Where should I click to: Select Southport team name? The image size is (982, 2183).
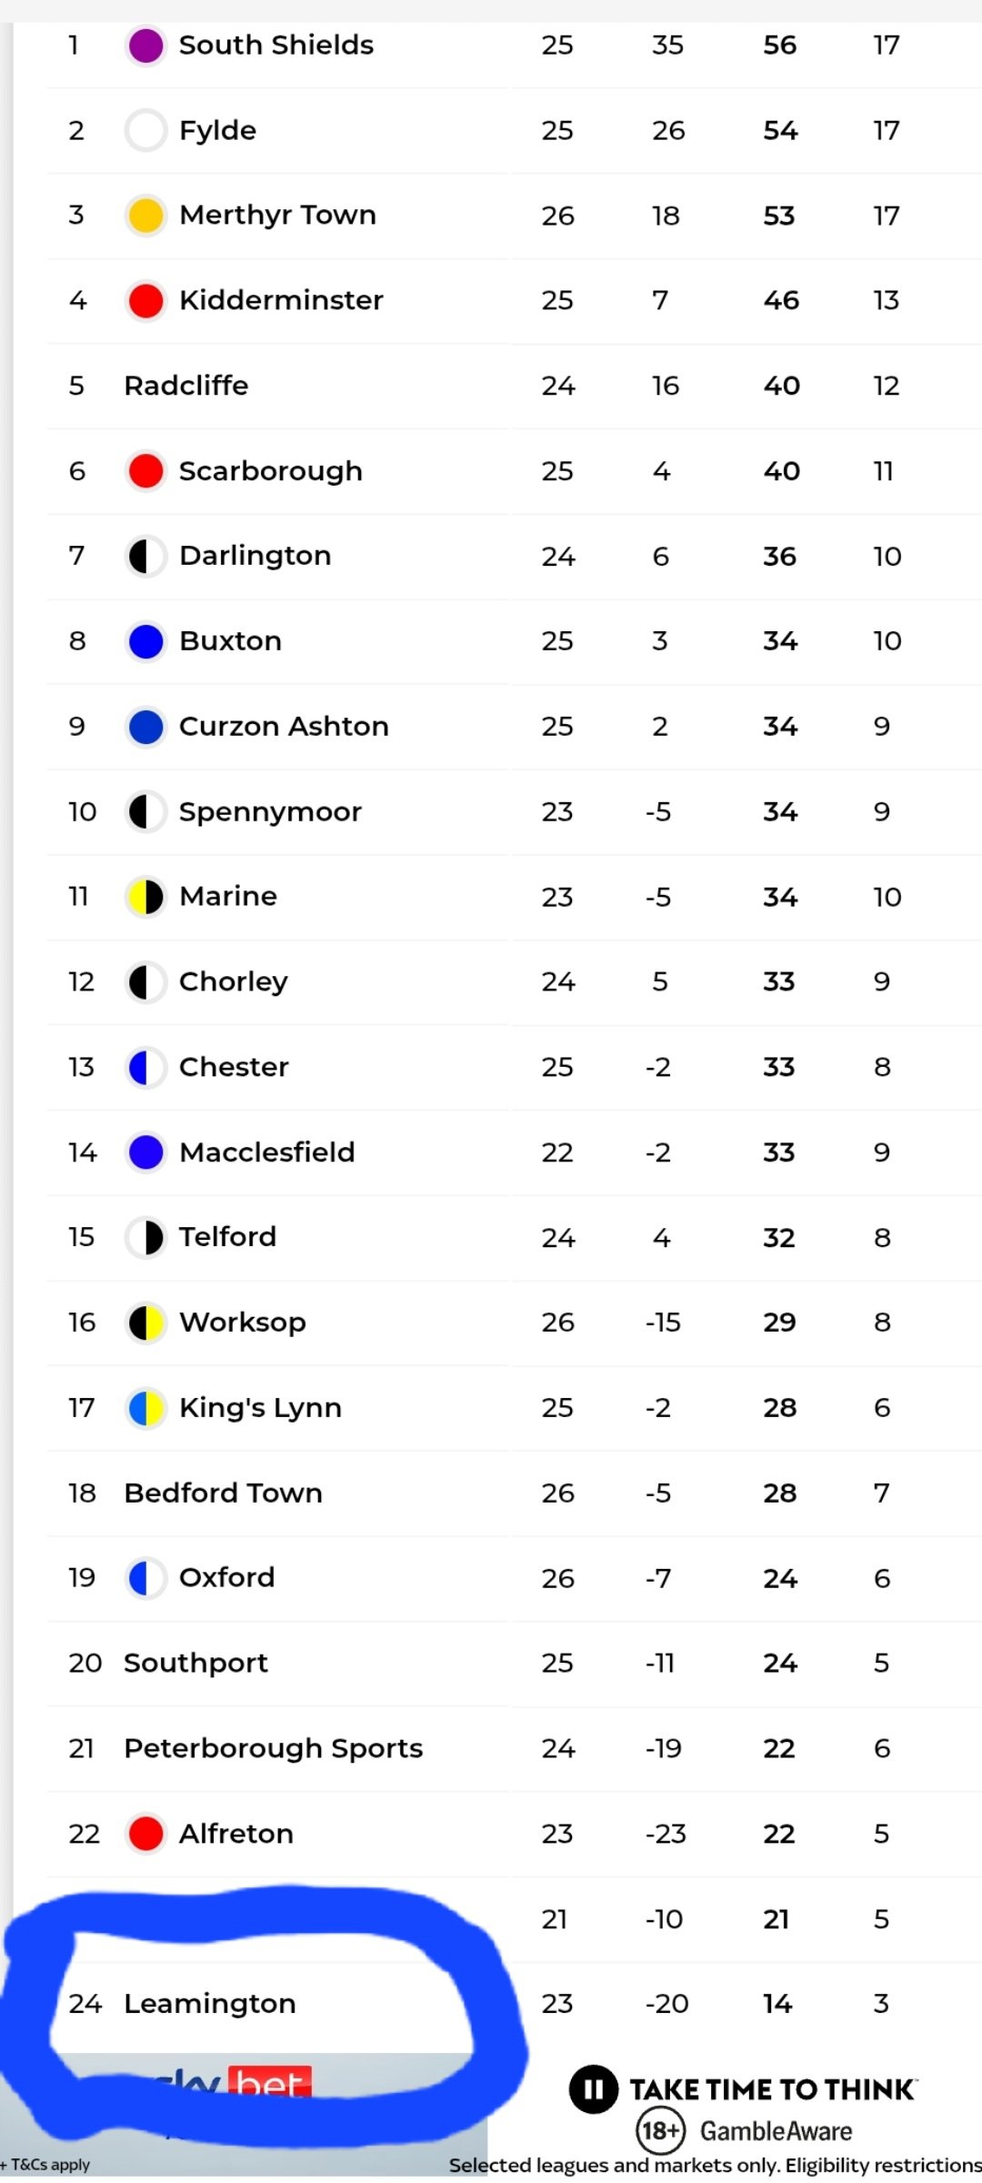point(196,1664)
